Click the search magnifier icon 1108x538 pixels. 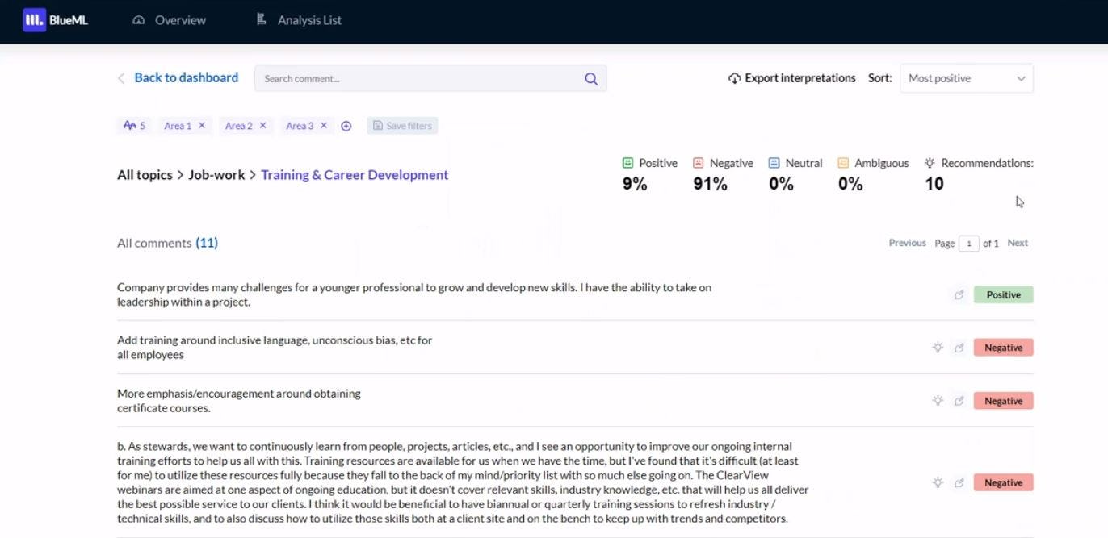pyautogui.click(x=591, y=79)
